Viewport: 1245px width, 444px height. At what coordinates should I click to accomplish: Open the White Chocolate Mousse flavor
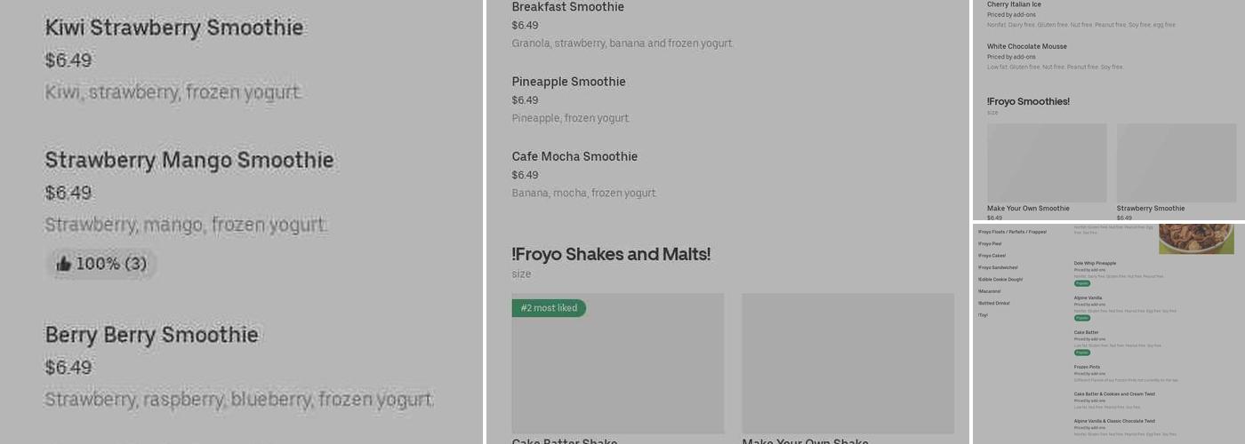tap(1026, 46)
